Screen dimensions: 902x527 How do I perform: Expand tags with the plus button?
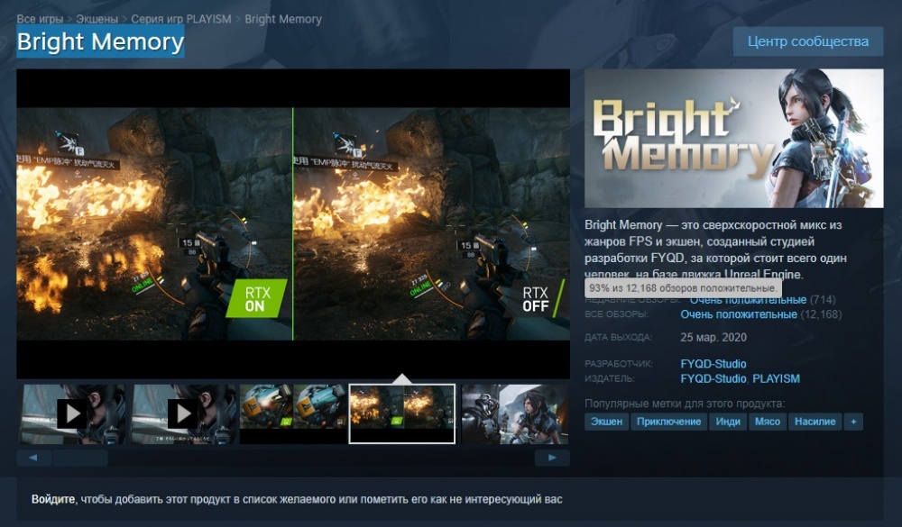click(853, 422)
